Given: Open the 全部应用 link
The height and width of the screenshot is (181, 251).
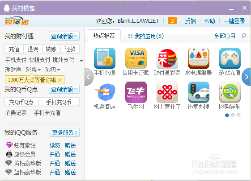Looking at the screenshot, I should pos(225,36).
